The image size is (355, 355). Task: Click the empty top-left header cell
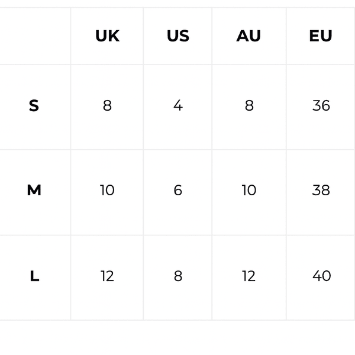tap(34, 36)
